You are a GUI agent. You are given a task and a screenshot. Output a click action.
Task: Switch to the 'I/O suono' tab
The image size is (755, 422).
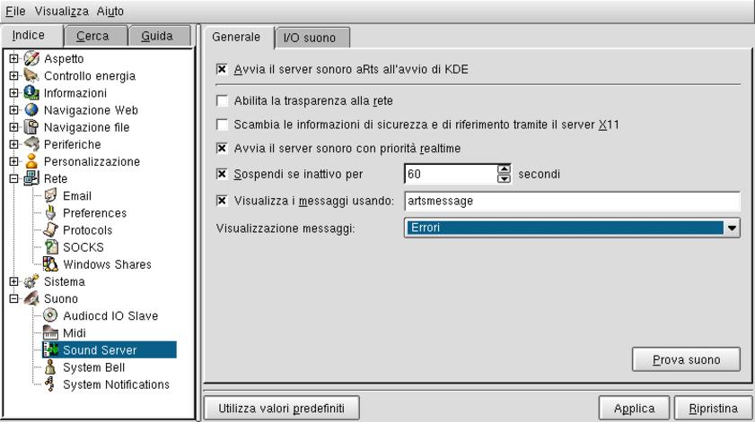click(310, 38)
